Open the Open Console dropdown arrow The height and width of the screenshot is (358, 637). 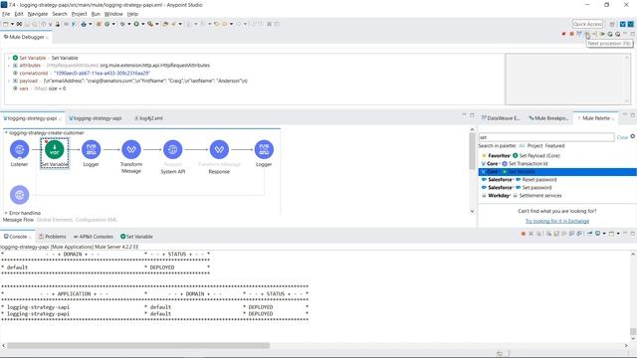618,234
